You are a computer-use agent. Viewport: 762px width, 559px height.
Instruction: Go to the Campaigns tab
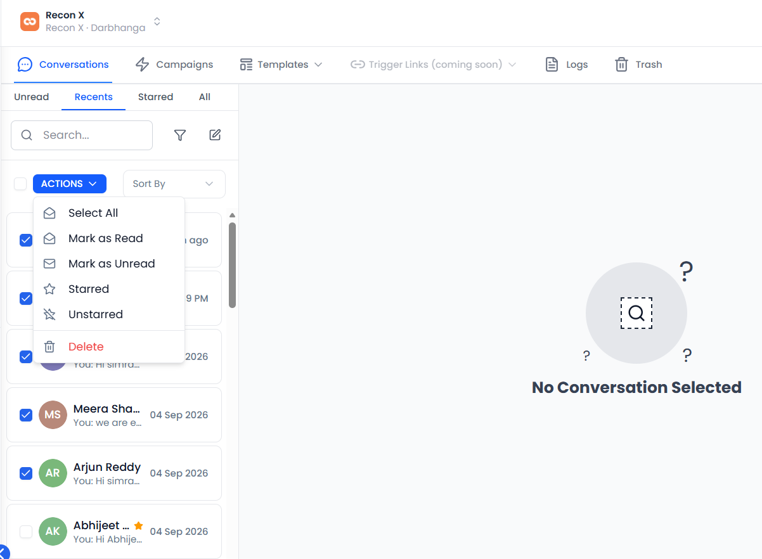point(174,65)
